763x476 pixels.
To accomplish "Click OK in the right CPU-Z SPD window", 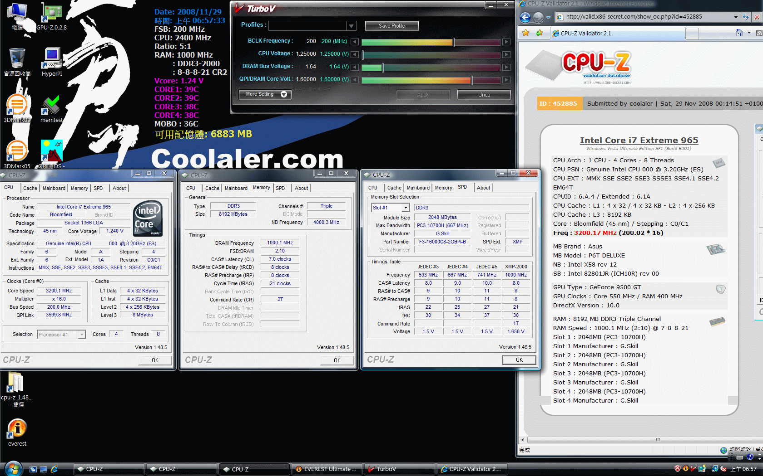I will [x=519, y=360].
